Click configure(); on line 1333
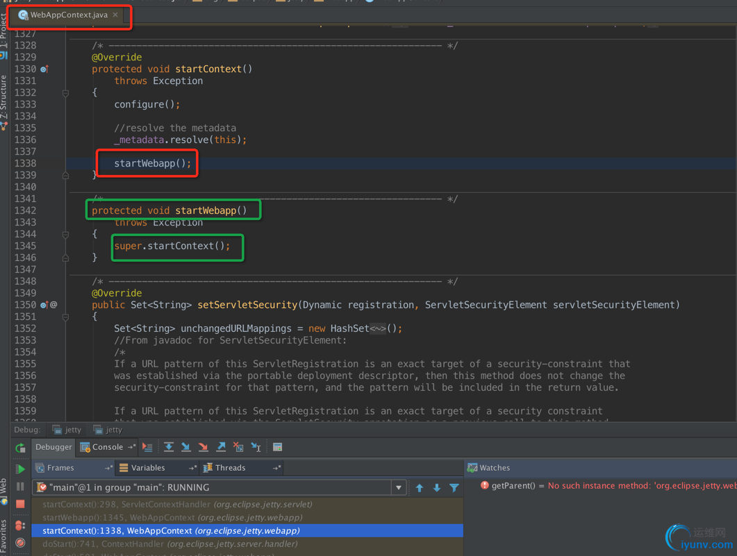The height and width of the screenshot is (556, 737). click(147, 104)
